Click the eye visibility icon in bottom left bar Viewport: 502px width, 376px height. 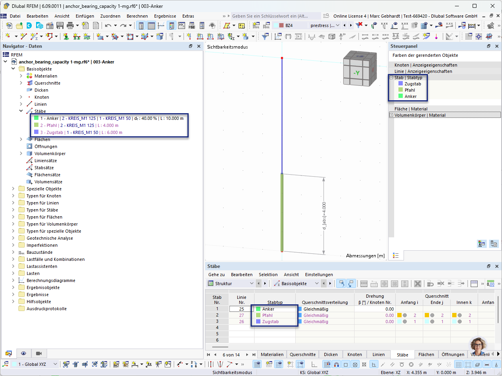(24, 353)
